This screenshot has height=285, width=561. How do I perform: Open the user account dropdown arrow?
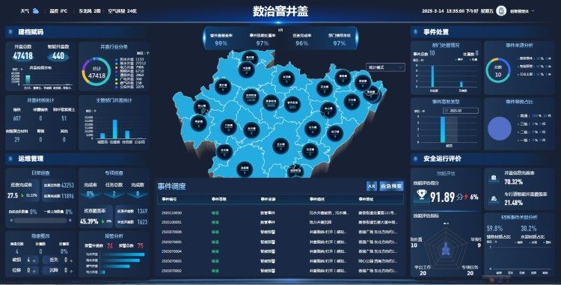point(533,10)
